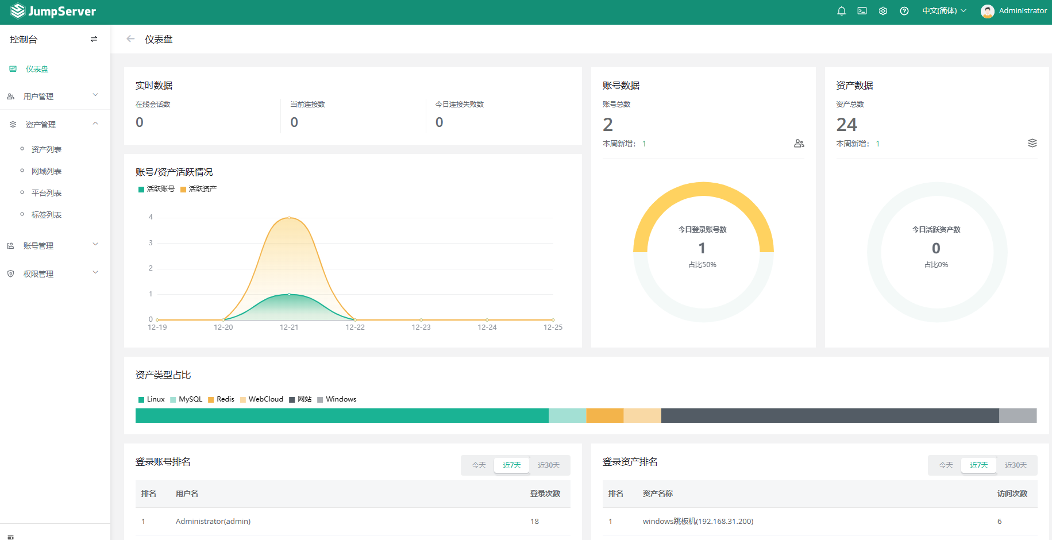Click the dark 网站 segment of the bar
This screenshot has width=1052, height=540.
point(830,415)
